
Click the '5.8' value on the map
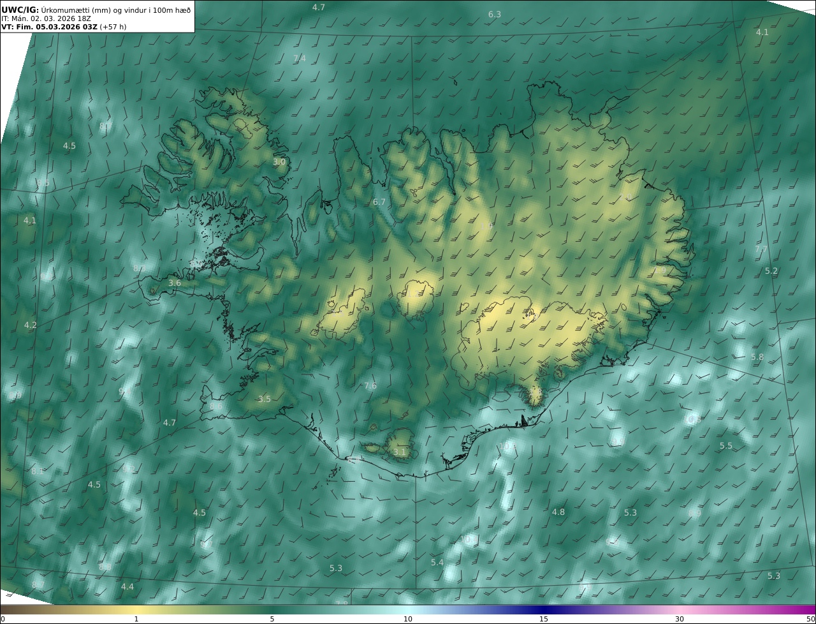757,357
